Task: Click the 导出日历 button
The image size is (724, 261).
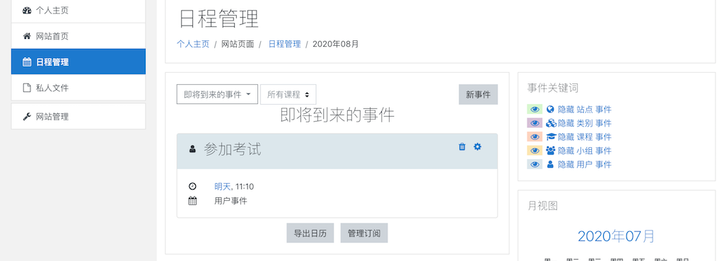Action: point(310,233)
